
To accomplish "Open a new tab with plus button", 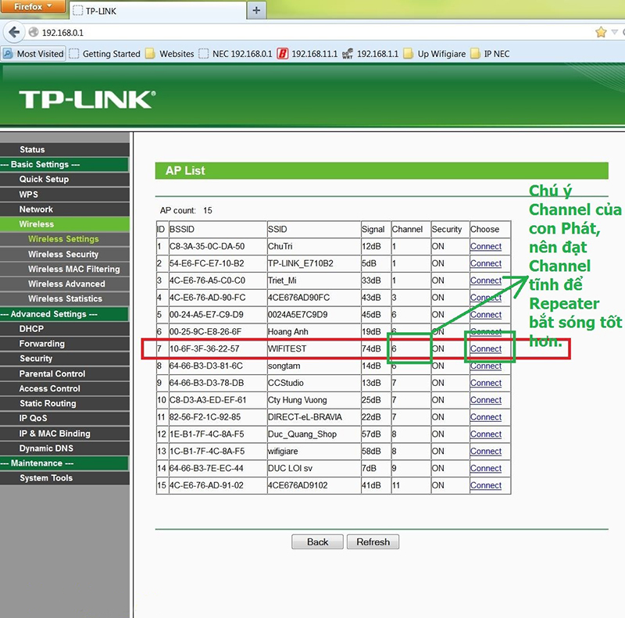I will point(256,10).
